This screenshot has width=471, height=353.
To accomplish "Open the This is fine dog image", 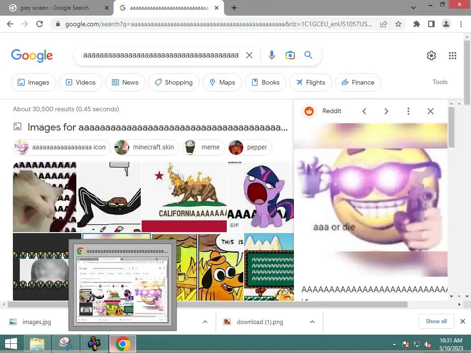I will pos(221,267).
